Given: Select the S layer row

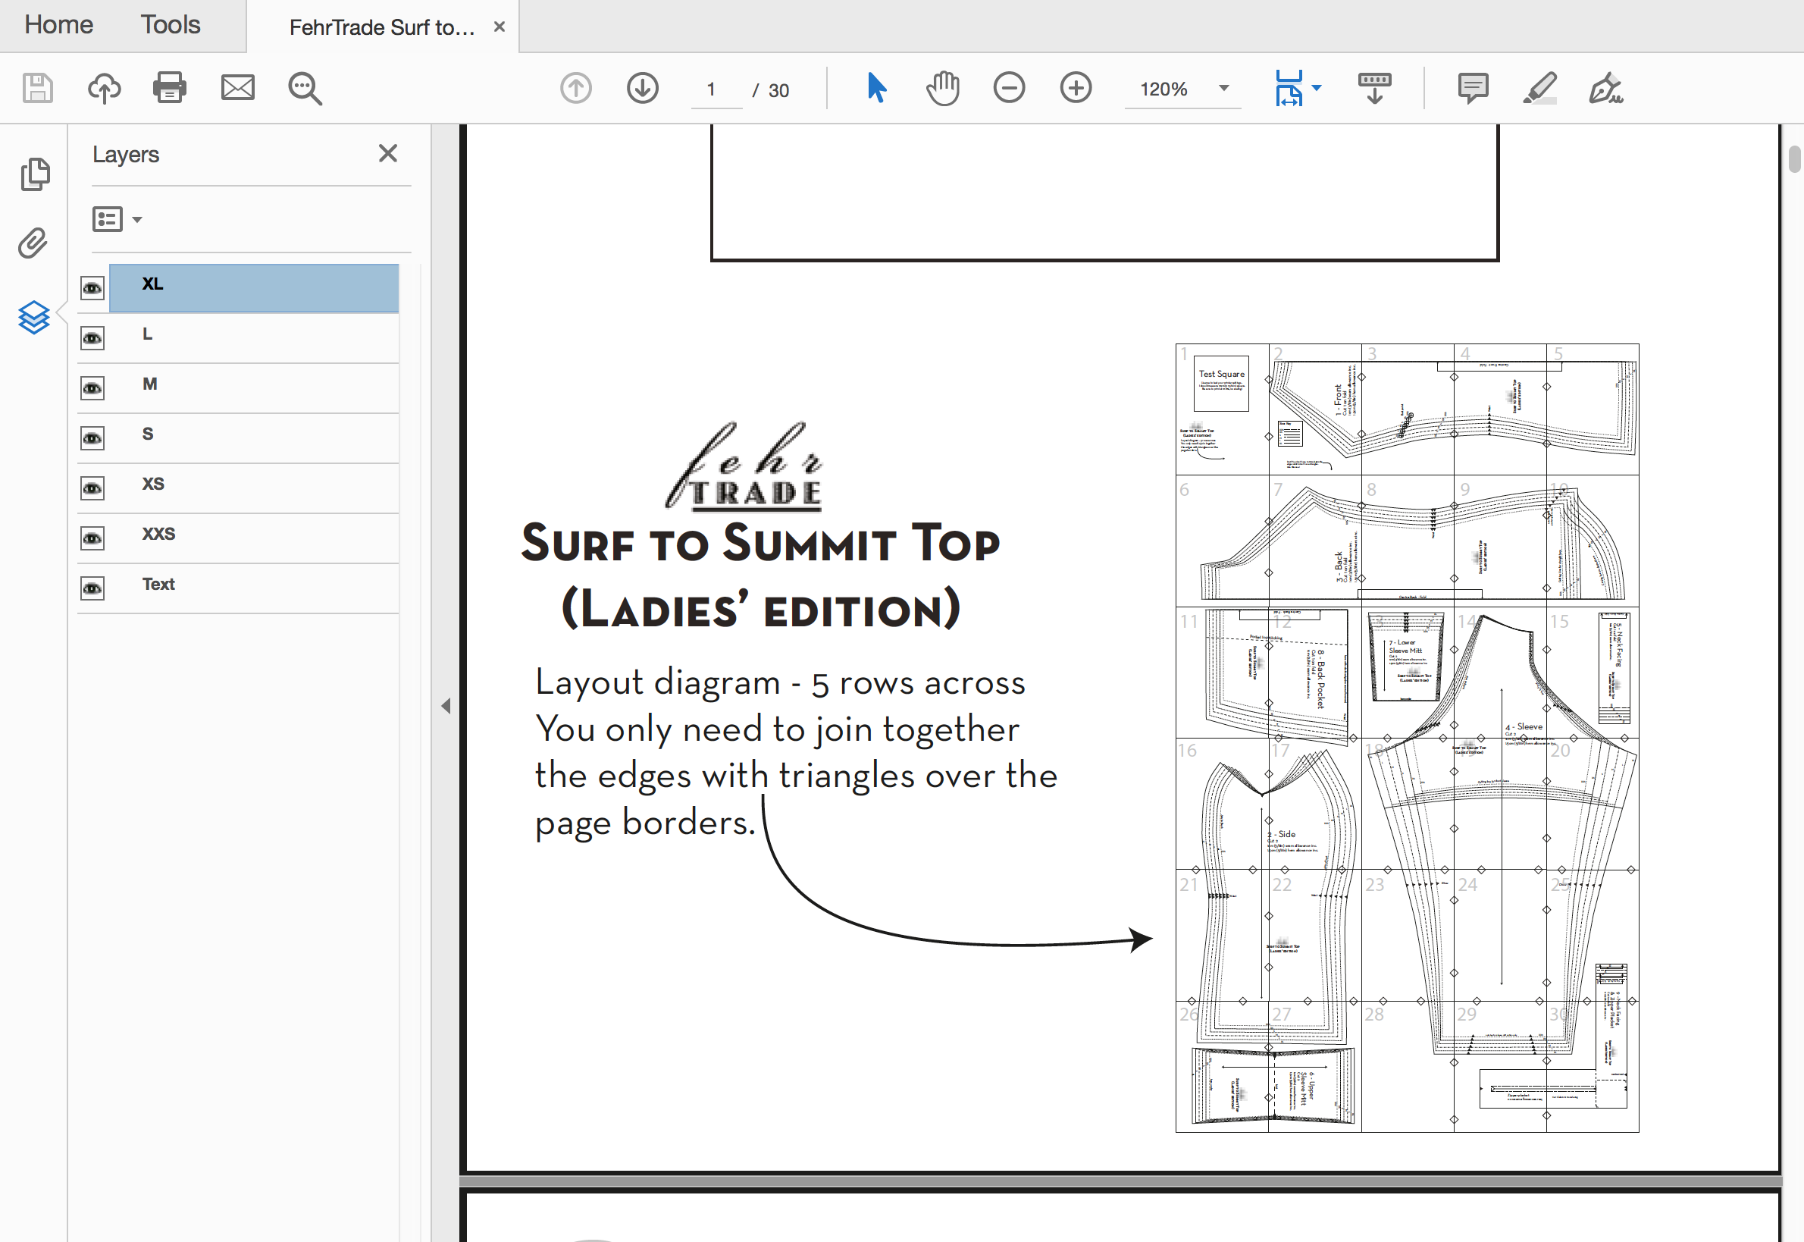Looking at the screenshot, I should click(x=254, y=438).
